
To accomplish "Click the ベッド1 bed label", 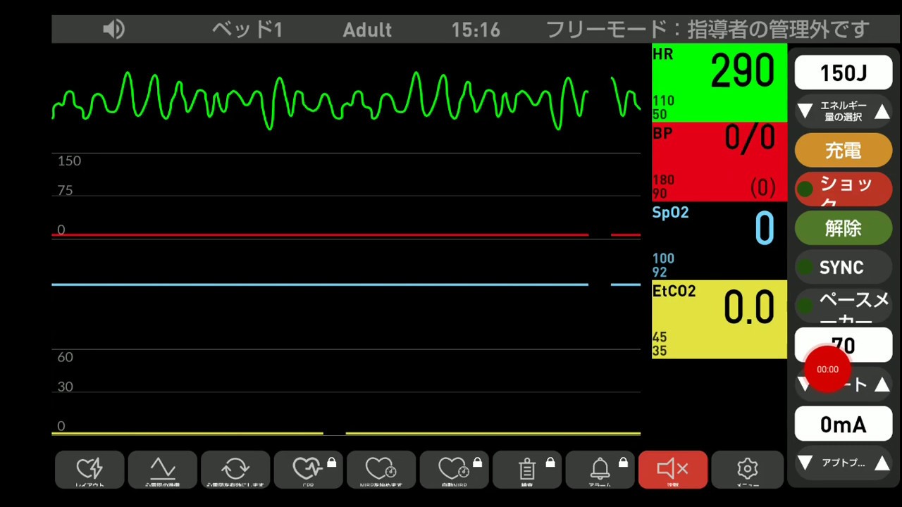I will 247,30.
